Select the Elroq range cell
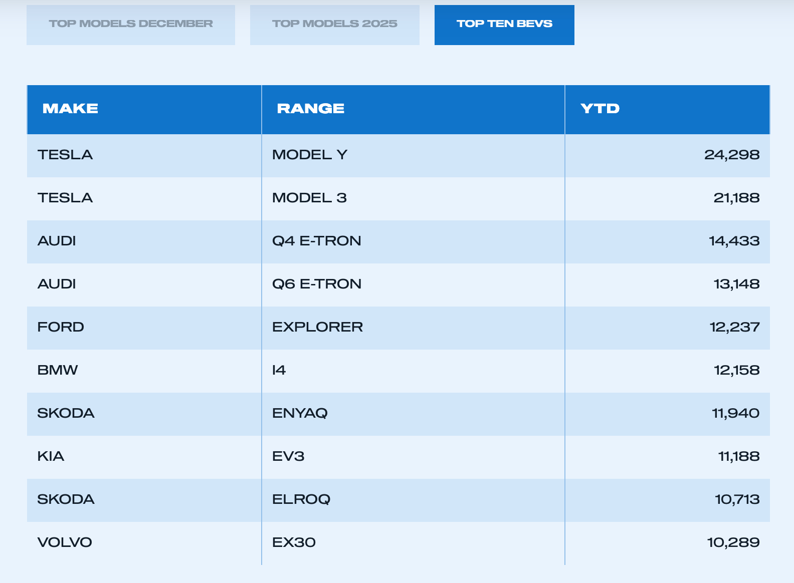The height and width of the screenshot is (583, 794). (x=301, y=499)
